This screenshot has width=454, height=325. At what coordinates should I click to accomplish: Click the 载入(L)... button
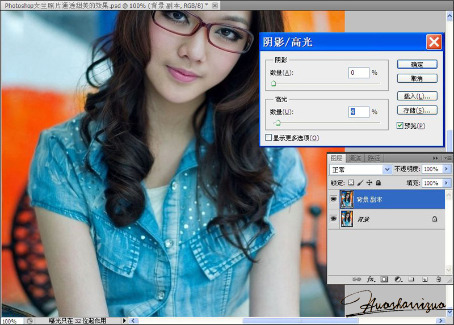click(x=417, y=96)
